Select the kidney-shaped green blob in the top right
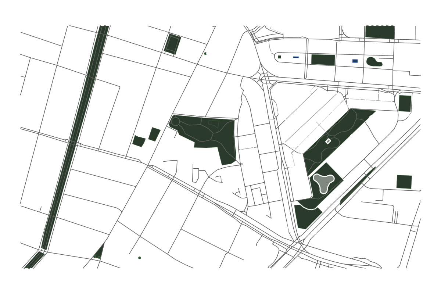 (374, 62)
